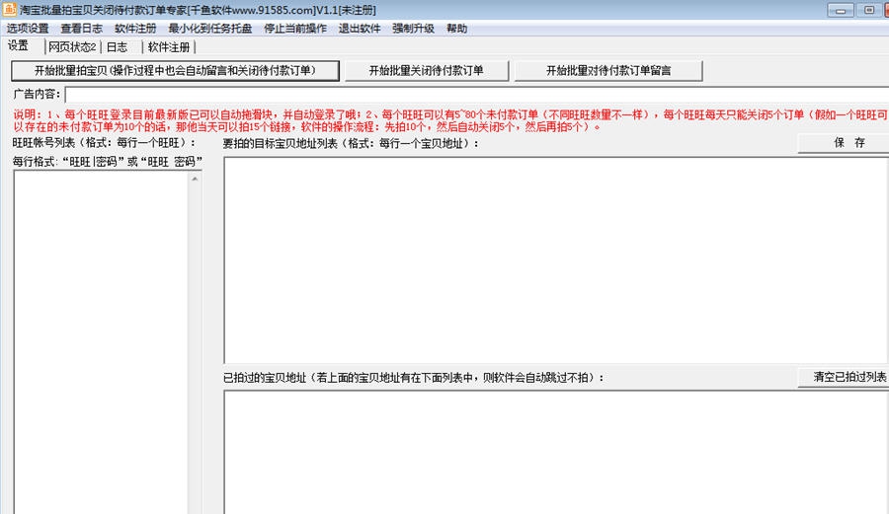Minimize the window
889x514 pixels.
point(841,10)
